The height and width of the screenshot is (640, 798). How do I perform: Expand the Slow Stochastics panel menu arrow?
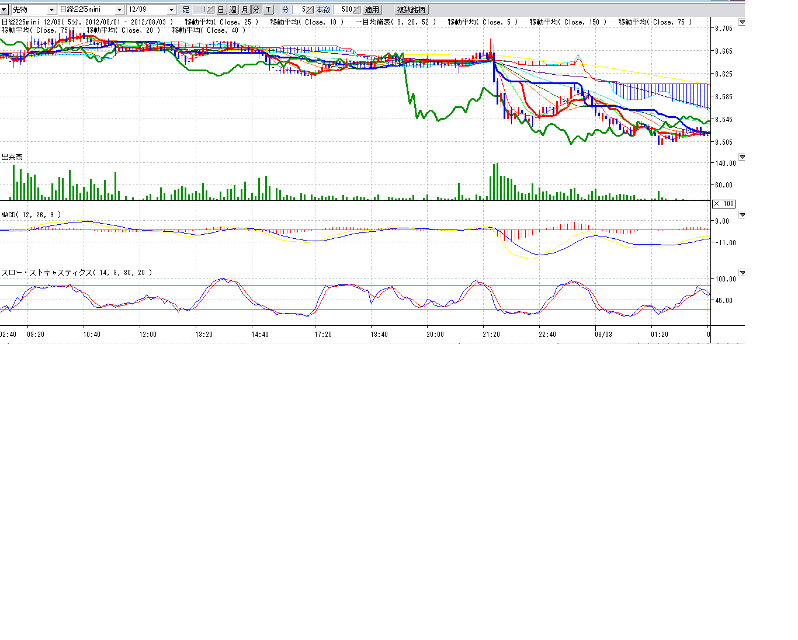coord(742,273)
